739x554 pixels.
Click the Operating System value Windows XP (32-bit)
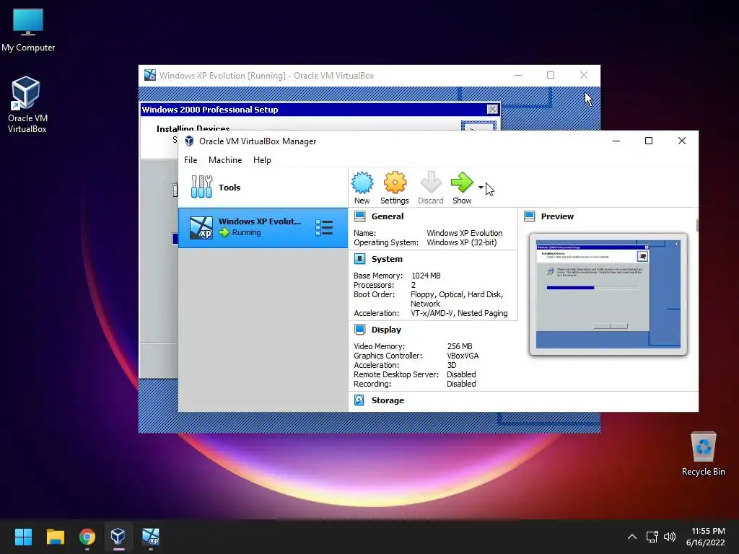click(462, 242)
